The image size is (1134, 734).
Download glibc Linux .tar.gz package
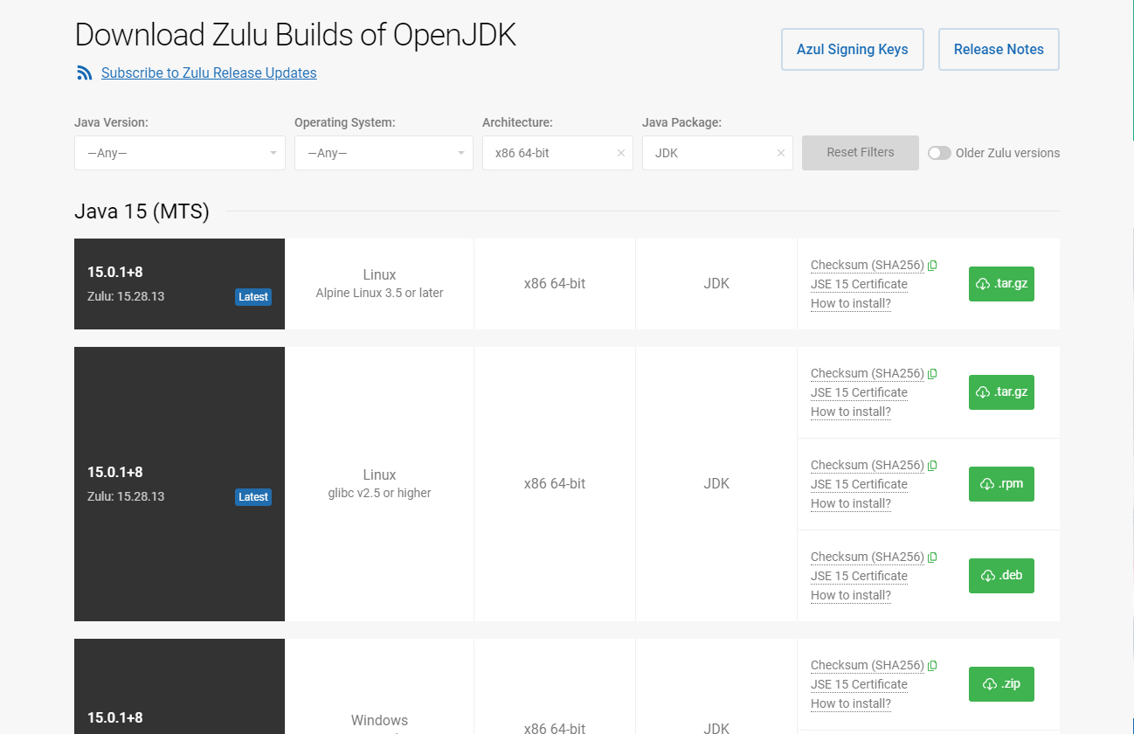click(1001, 392)
